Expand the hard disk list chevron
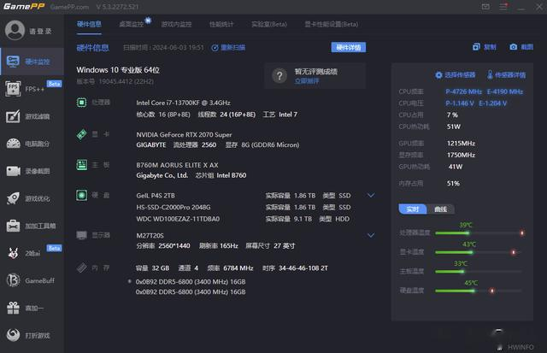This screenshot has height=353, width=547. click(x=371, y=196)
